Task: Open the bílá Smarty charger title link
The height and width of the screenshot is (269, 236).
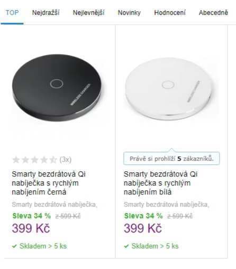Action: click(x=160, y=183)
